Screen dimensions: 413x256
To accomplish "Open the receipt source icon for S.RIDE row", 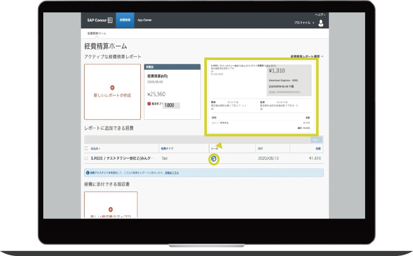I will pyautogui.click(x=214, y=159).
